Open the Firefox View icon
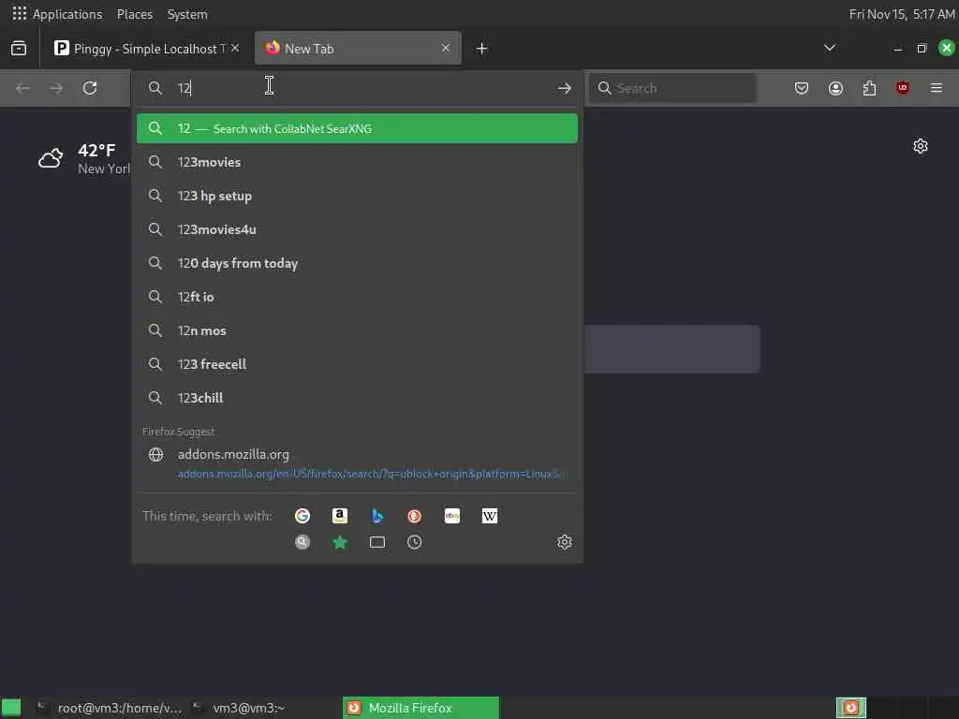 point(19,49)
